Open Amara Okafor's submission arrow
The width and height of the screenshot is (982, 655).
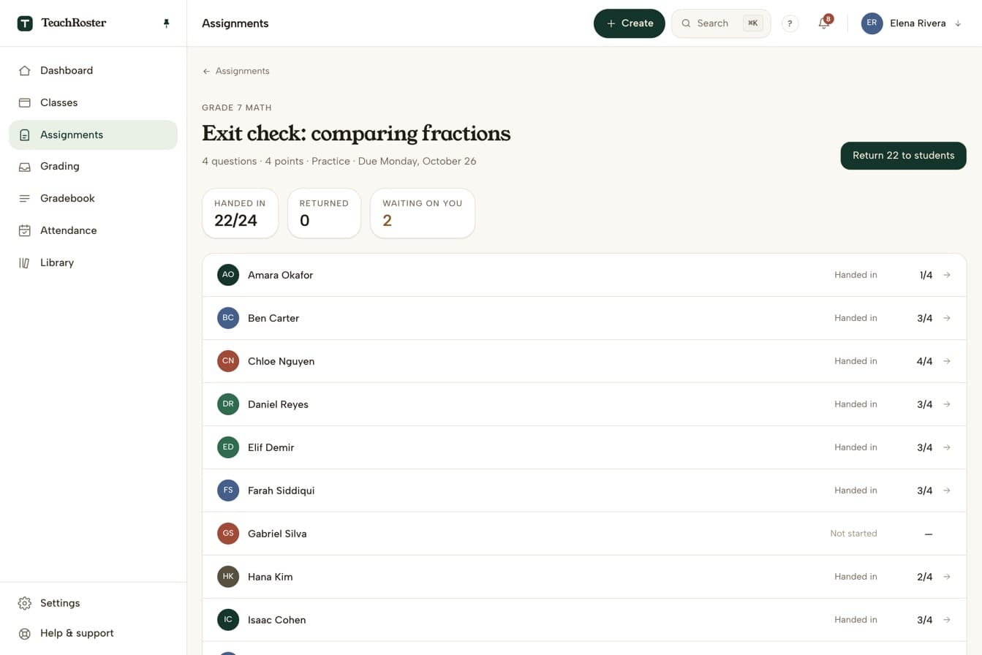tap(947, 275)
